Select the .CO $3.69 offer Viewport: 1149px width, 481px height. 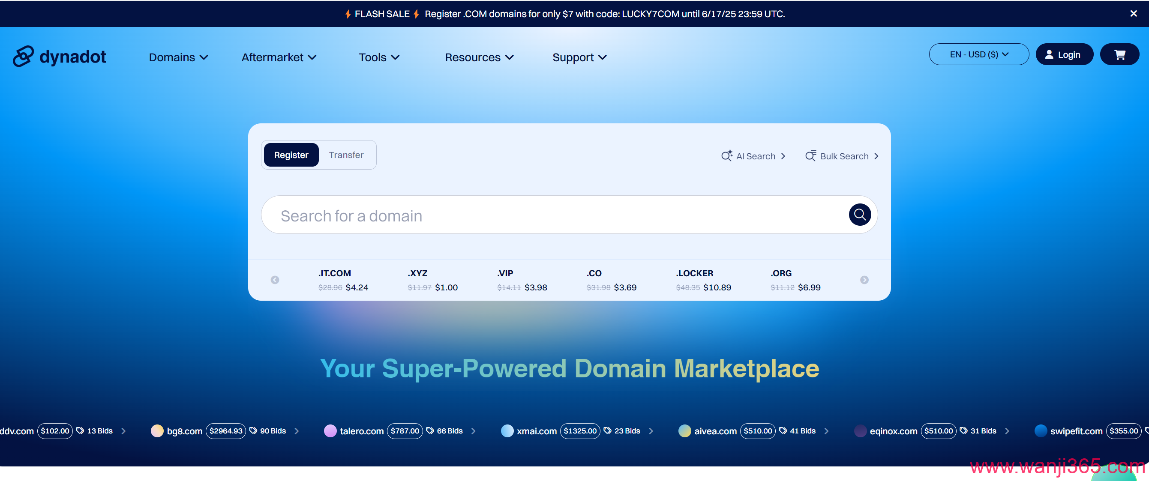point(611,280)
